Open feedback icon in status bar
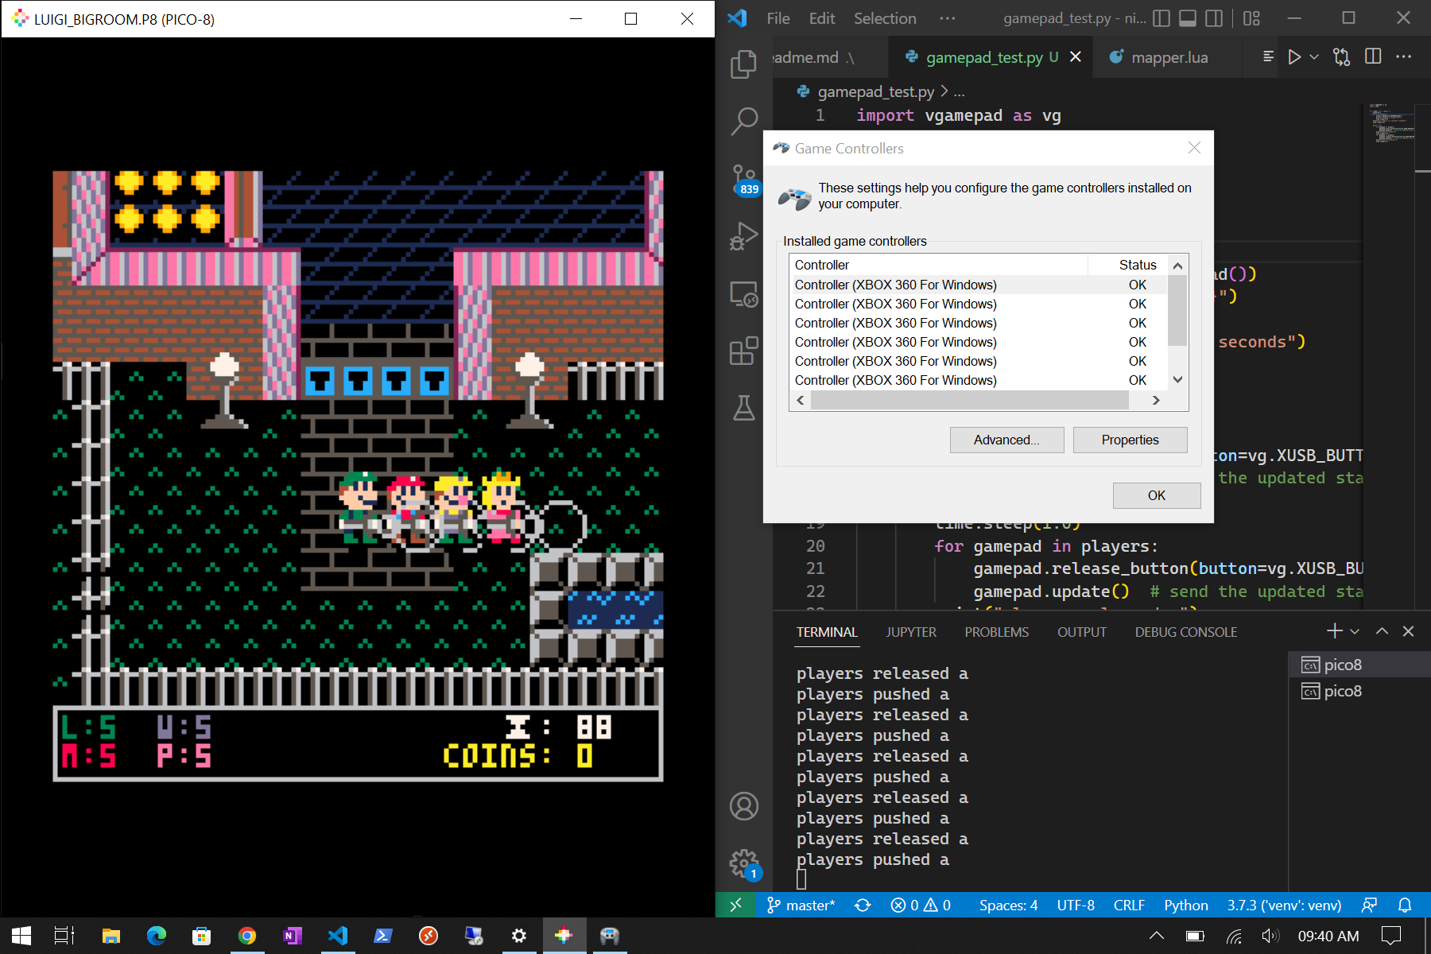The image size is (1431, 954). coord(1369,905)
